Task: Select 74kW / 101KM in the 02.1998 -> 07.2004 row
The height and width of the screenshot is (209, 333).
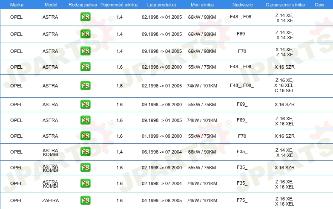Action: click(202, 183)
